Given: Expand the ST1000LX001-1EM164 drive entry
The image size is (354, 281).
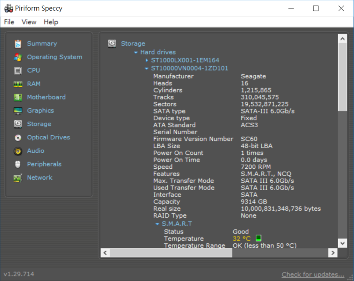Looking at the screenshot, I should 147,60.
